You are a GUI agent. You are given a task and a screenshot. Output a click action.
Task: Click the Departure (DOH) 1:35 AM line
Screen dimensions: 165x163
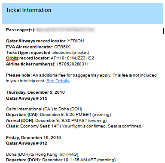coord(61,160)
